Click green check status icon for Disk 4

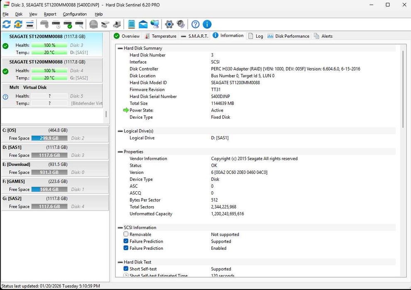pos(5,71)
